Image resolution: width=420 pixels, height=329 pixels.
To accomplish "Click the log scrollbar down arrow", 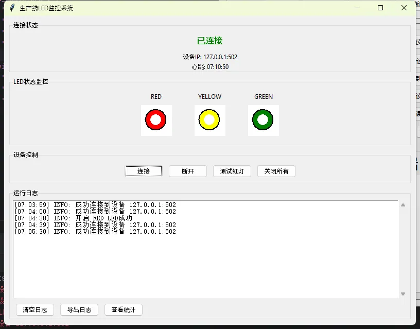I will 403,293.
